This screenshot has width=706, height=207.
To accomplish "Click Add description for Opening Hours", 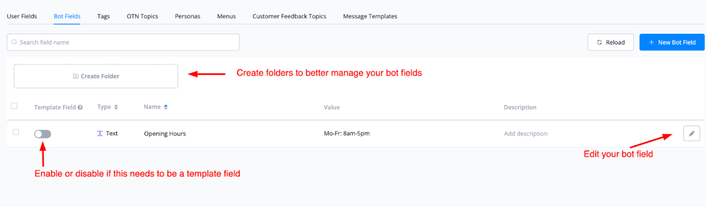I will (526, 134).
